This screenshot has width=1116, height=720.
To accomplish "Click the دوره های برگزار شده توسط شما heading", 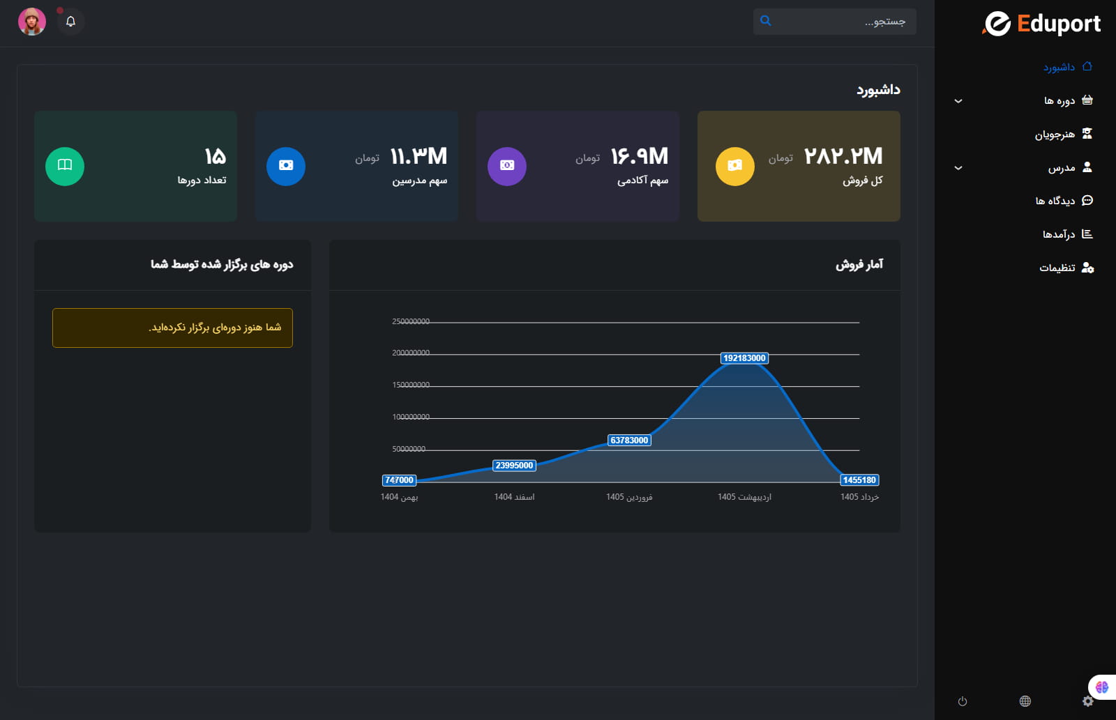I will point(222,265).
